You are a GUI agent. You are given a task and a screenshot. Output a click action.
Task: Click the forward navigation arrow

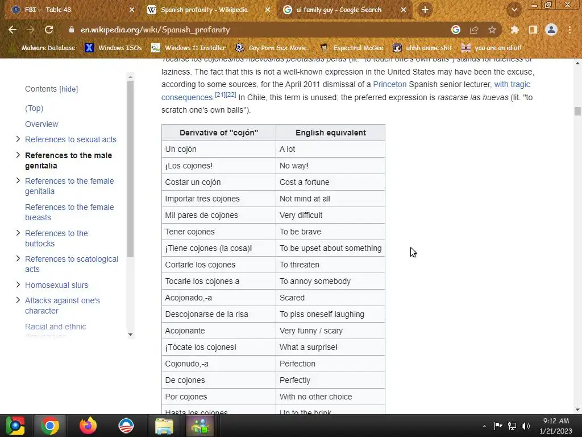coord(31,30)
